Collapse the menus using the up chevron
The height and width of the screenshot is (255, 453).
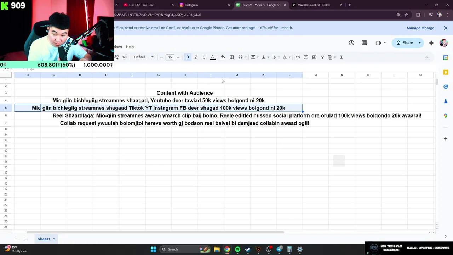click(x=427, y=57)
